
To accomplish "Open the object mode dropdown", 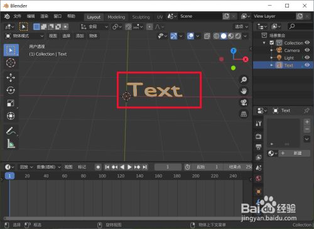I will [x=24, y=36].
